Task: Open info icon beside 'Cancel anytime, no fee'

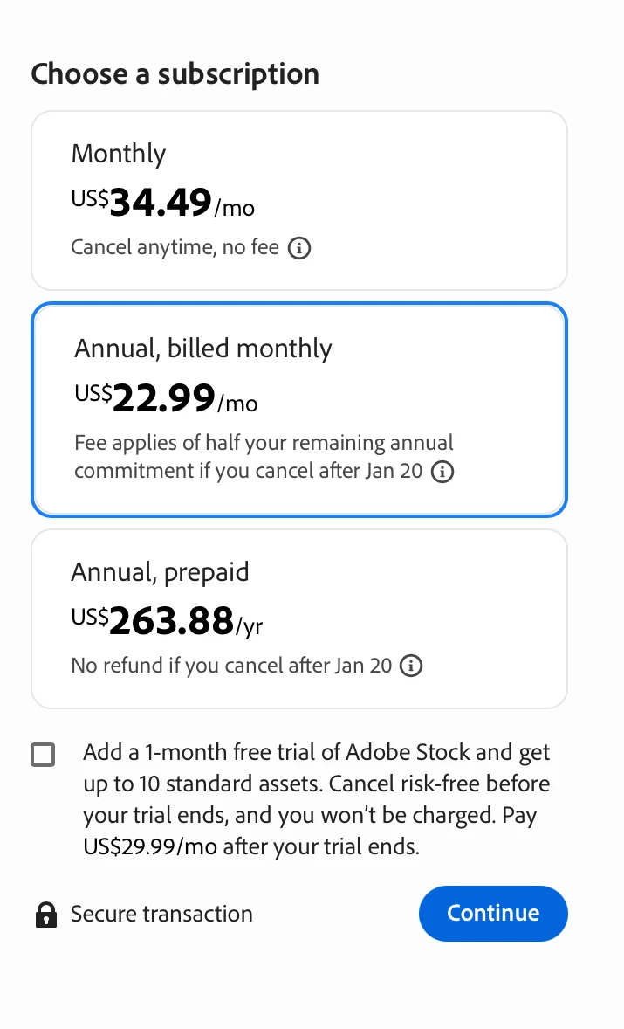Action: pos(299,248)
